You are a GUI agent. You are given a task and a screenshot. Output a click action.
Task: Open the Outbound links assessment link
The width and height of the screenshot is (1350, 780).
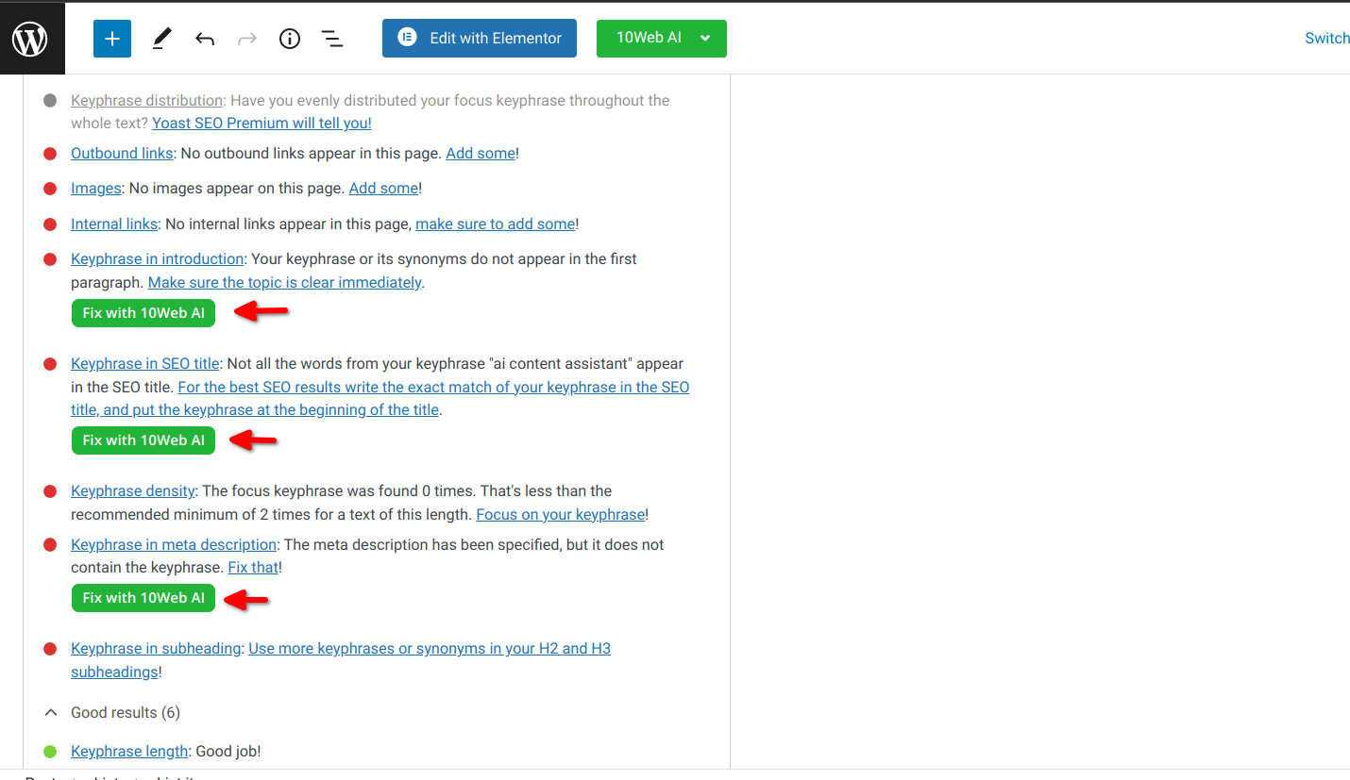(x=122, y=153)
